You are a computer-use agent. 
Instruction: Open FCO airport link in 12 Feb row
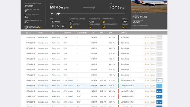(58, 91)
